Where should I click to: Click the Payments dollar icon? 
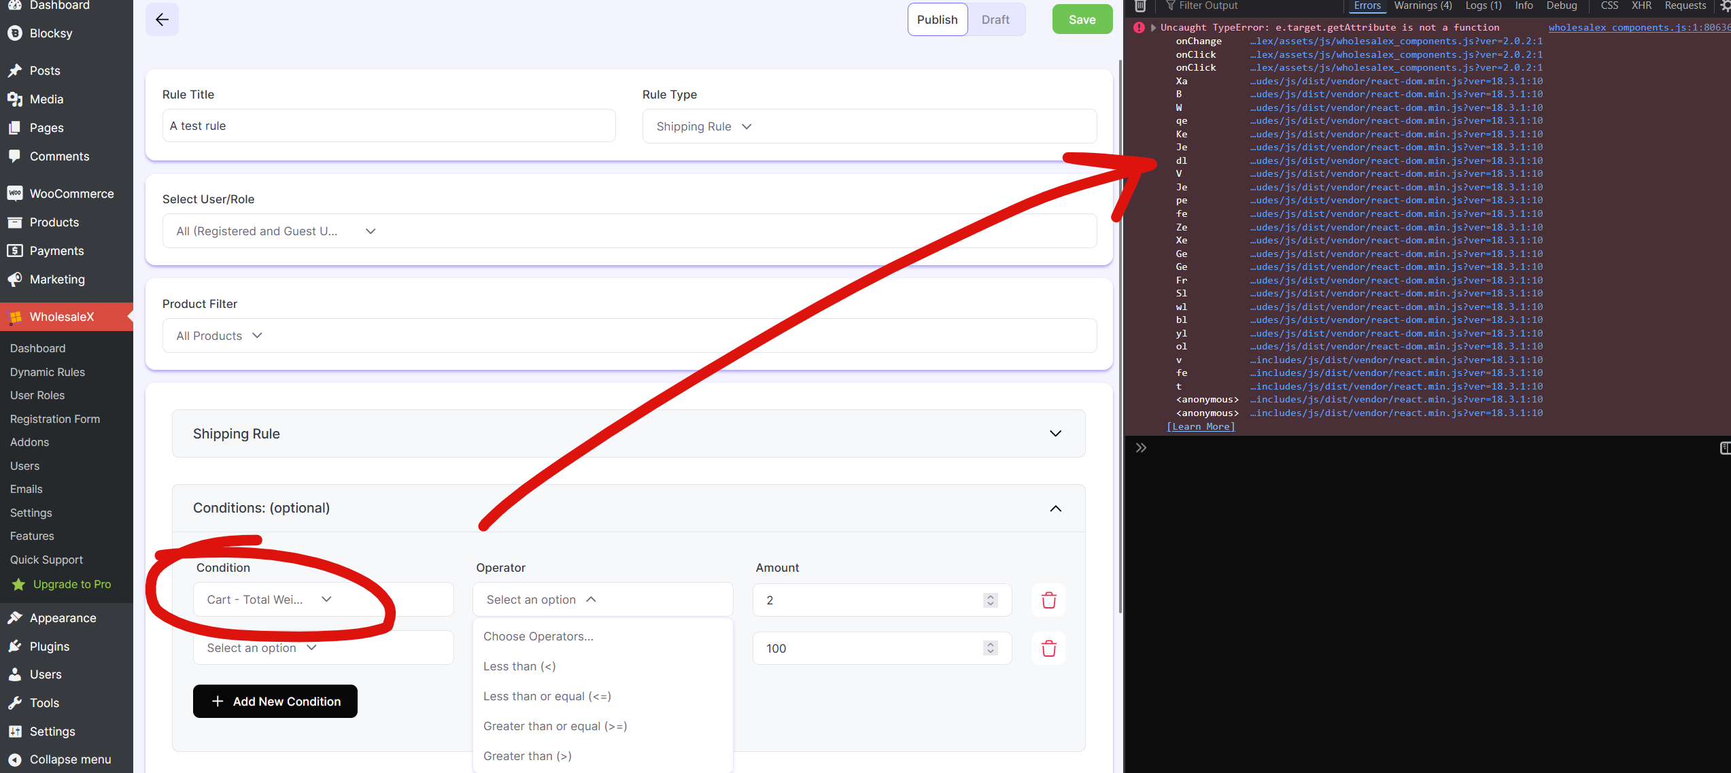point(15,251)
